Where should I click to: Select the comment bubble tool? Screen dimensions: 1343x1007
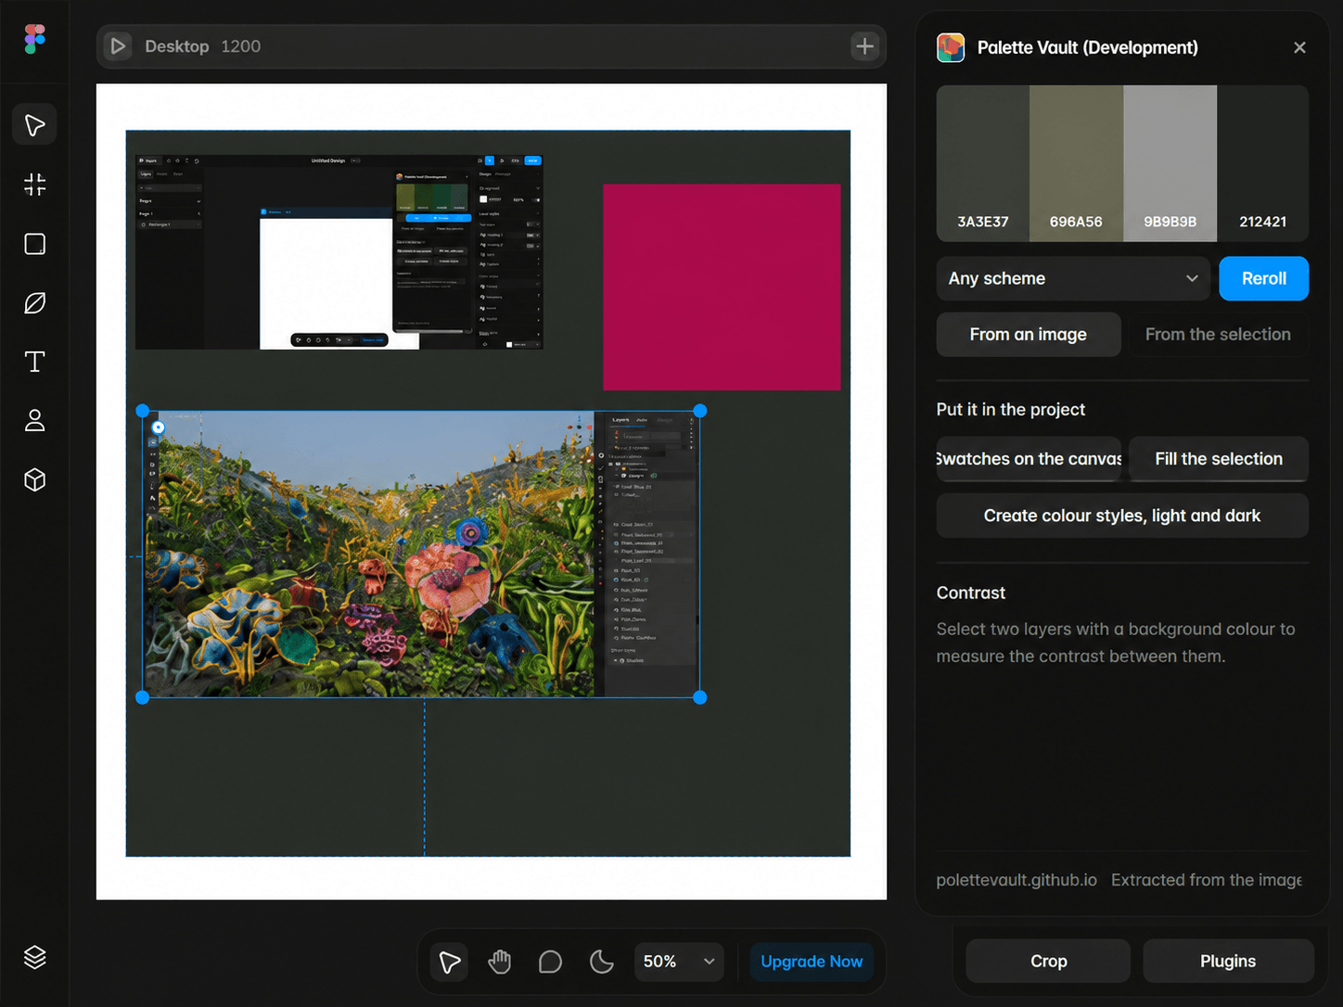[x=550, y=962]
